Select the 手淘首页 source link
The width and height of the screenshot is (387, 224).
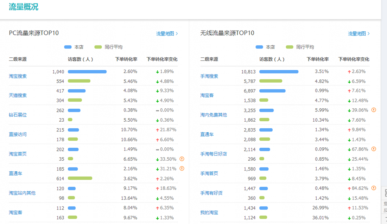click(209, 173)
